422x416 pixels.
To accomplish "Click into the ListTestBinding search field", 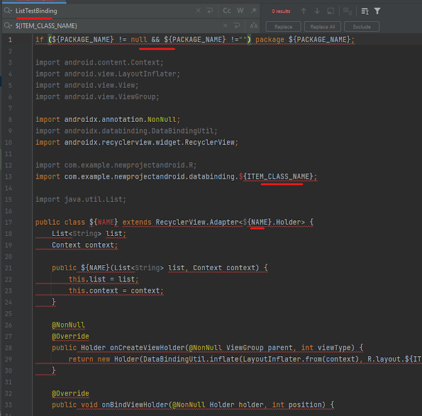I will click(99, 11).
